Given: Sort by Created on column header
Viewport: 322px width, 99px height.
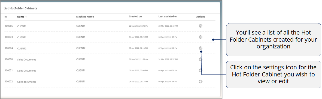Looking at the screenshot, I should click(135, 16).
